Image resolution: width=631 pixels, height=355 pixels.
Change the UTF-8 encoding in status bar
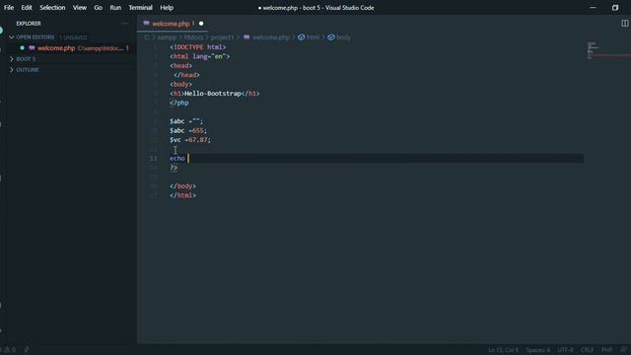click(x=565, y=350)
